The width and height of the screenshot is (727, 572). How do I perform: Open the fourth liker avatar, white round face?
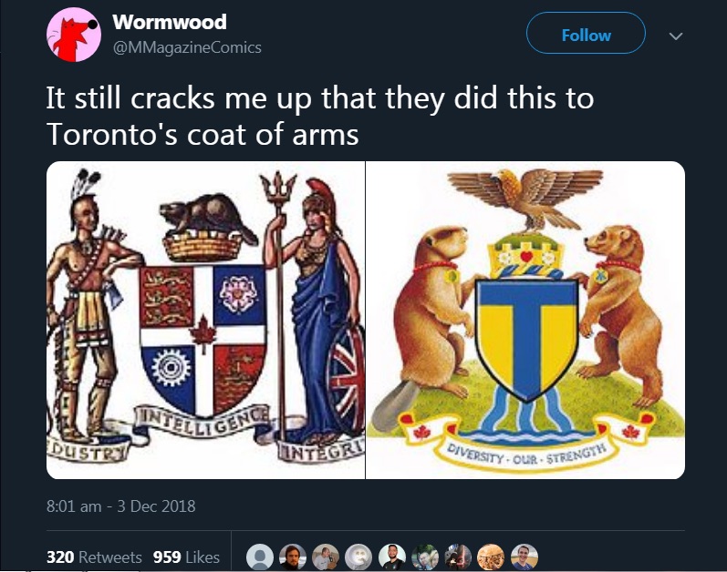pyautogui.click(x=358, y=557)
